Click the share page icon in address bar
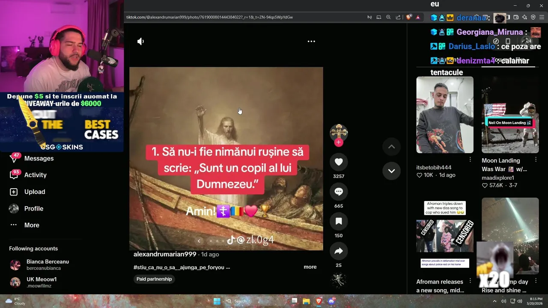548x308 pixels. click(x=398, y=17)
